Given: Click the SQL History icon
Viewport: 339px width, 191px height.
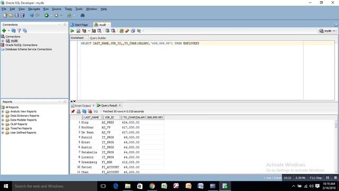Looking at the screenshot, I should click(133, 31).
